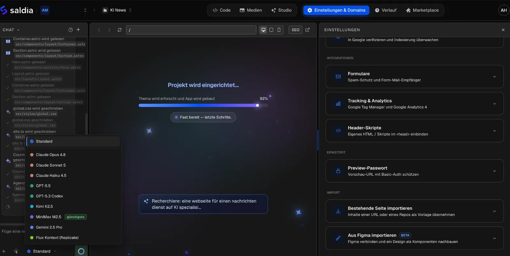Image resolution: width=510 pixels, height=256 pixels.
Task: Go back in the preview browser
Action: click(99, 30)
